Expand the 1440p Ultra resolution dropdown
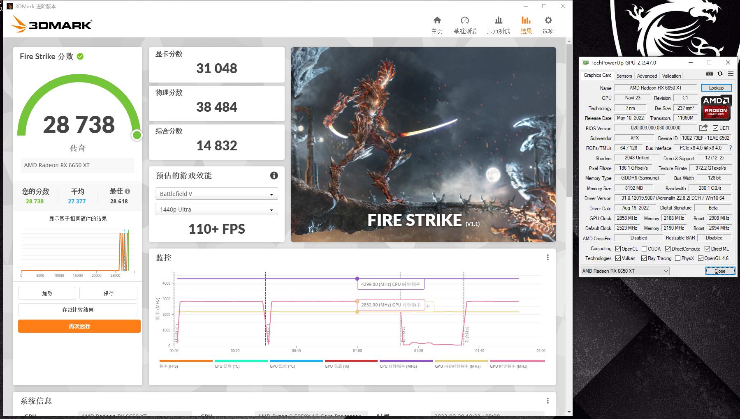The height and width of the screenshot is (419, 740). [216, 209]
